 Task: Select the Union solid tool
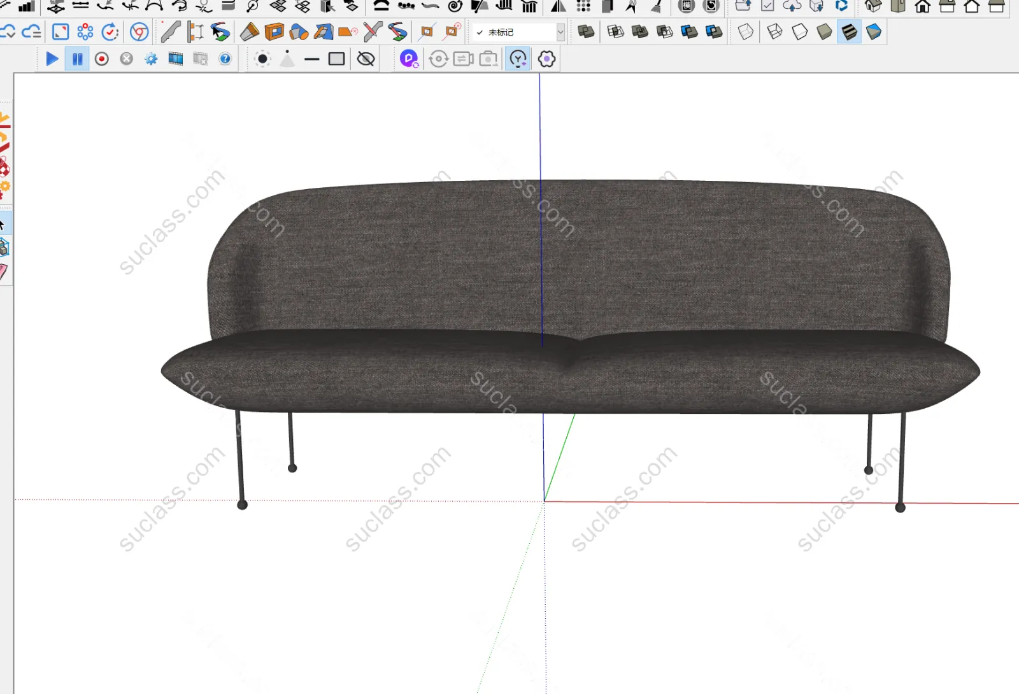640,32
